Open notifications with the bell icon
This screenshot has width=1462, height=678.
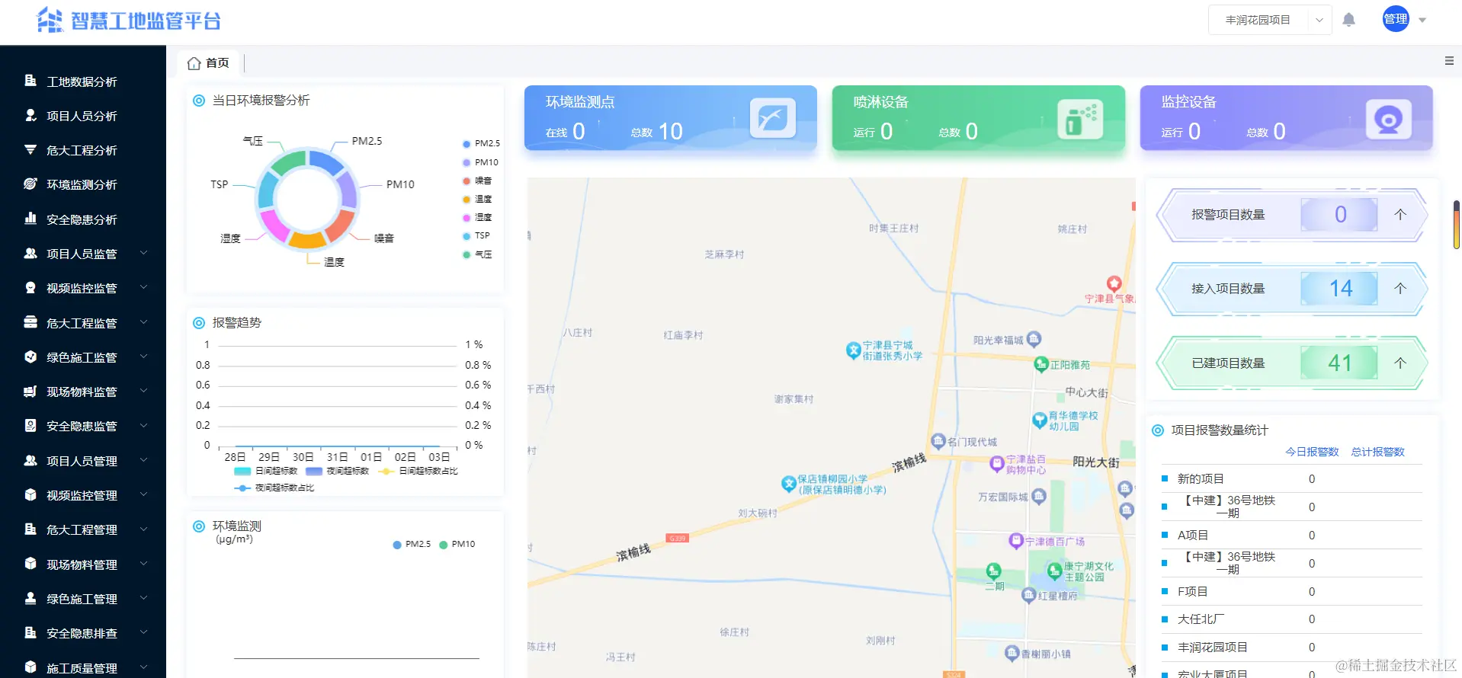point(1348,20)
